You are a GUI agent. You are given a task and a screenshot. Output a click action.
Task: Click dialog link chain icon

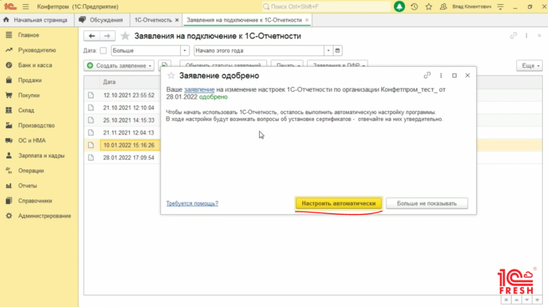[427, 75]
